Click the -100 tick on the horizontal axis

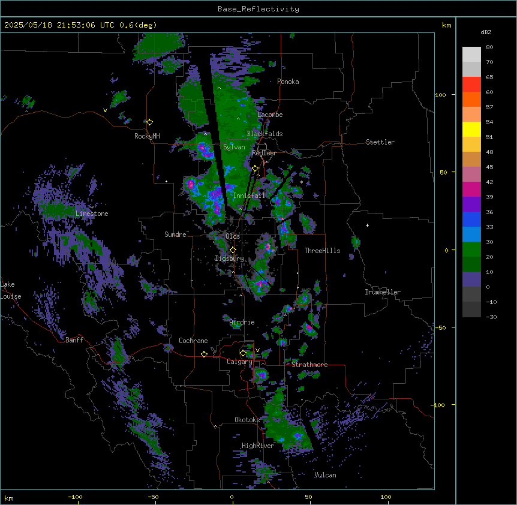tap(75, 497)
